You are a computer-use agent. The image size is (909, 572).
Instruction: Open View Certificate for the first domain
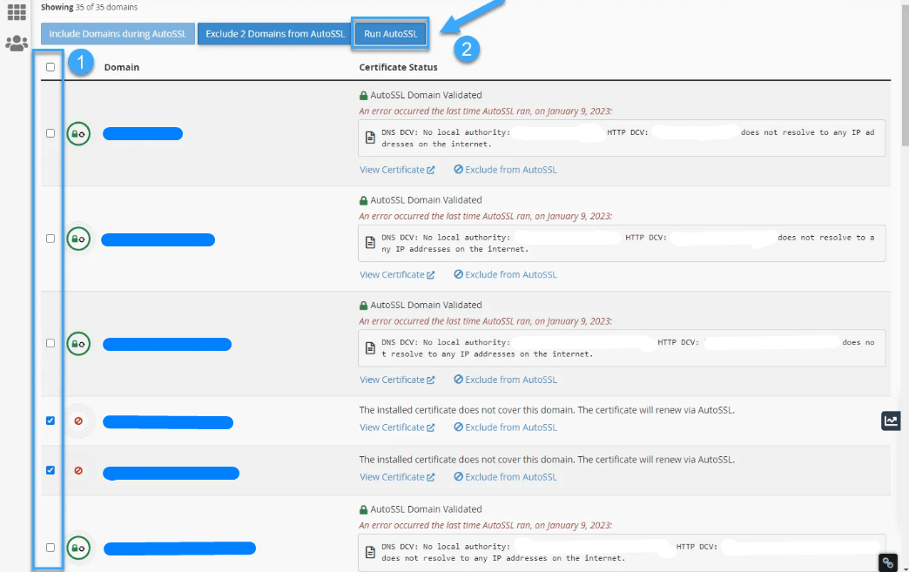pos(392,169)
